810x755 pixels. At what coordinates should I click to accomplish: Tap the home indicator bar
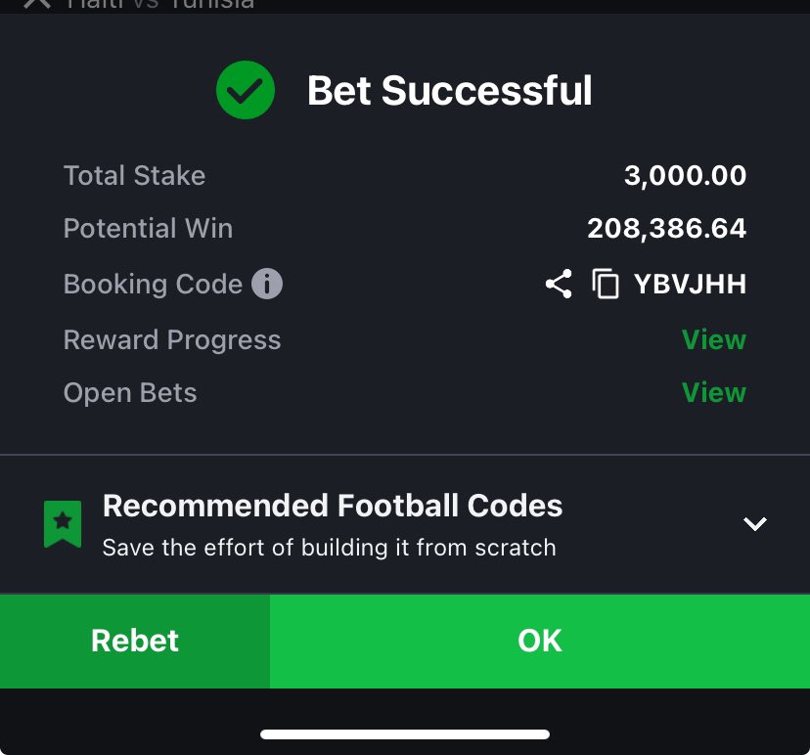coord(405,734)
